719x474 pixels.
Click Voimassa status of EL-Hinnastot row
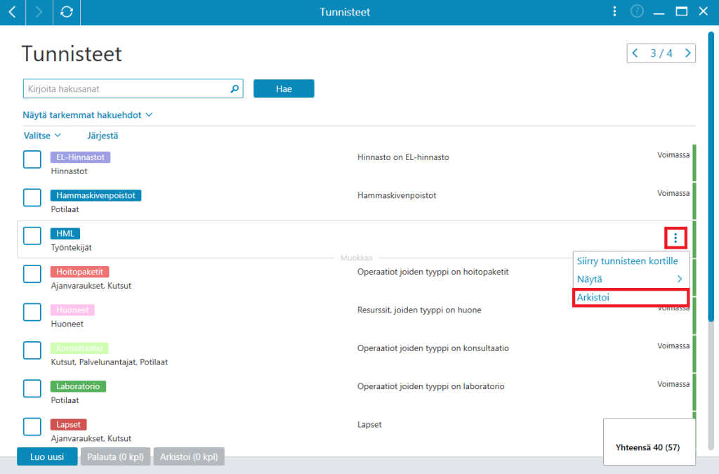coord(673,155)
